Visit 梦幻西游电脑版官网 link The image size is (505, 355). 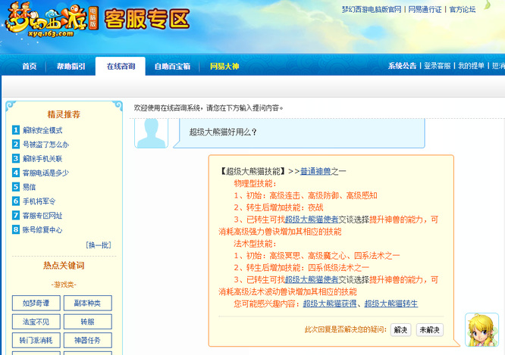372,10
